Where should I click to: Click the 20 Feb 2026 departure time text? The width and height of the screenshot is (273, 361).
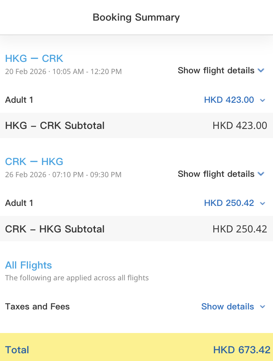point(63,71)
